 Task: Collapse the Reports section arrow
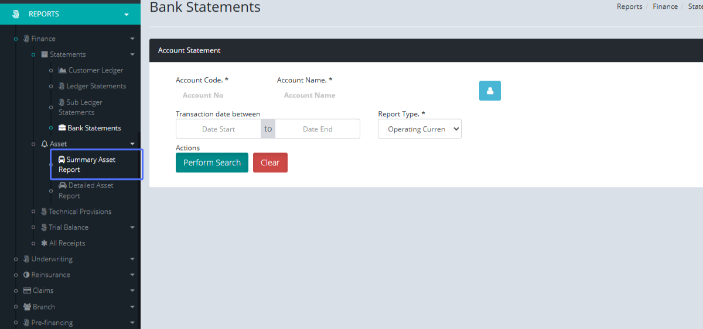click(127, 15)
